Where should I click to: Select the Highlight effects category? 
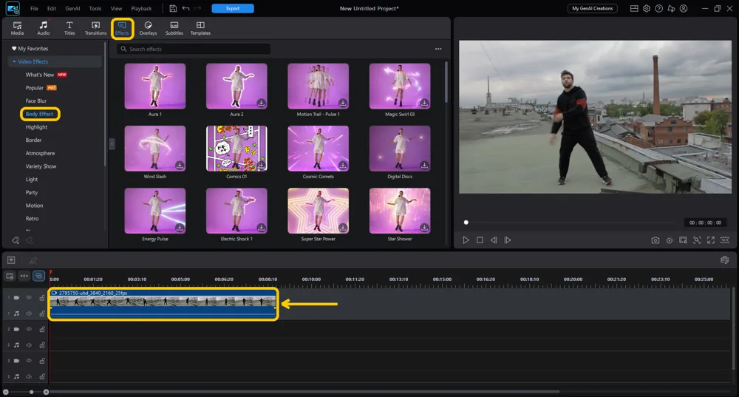36,127
